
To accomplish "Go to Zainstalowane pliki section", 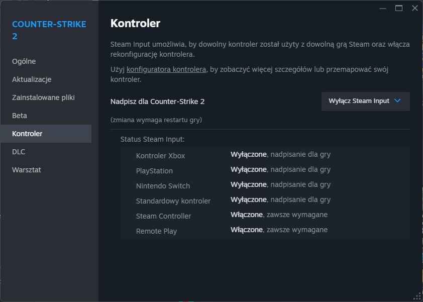I will coord(43,97).
